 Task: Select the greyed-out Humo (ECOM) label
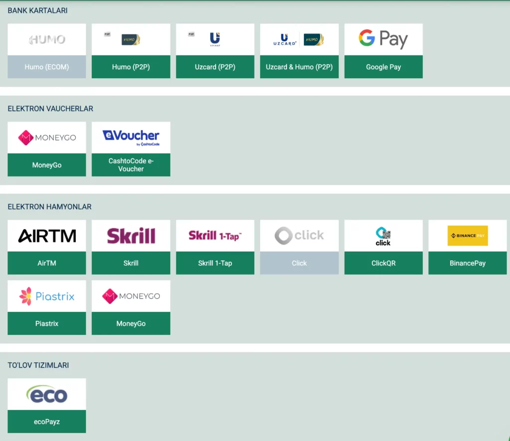pos(47,67)
